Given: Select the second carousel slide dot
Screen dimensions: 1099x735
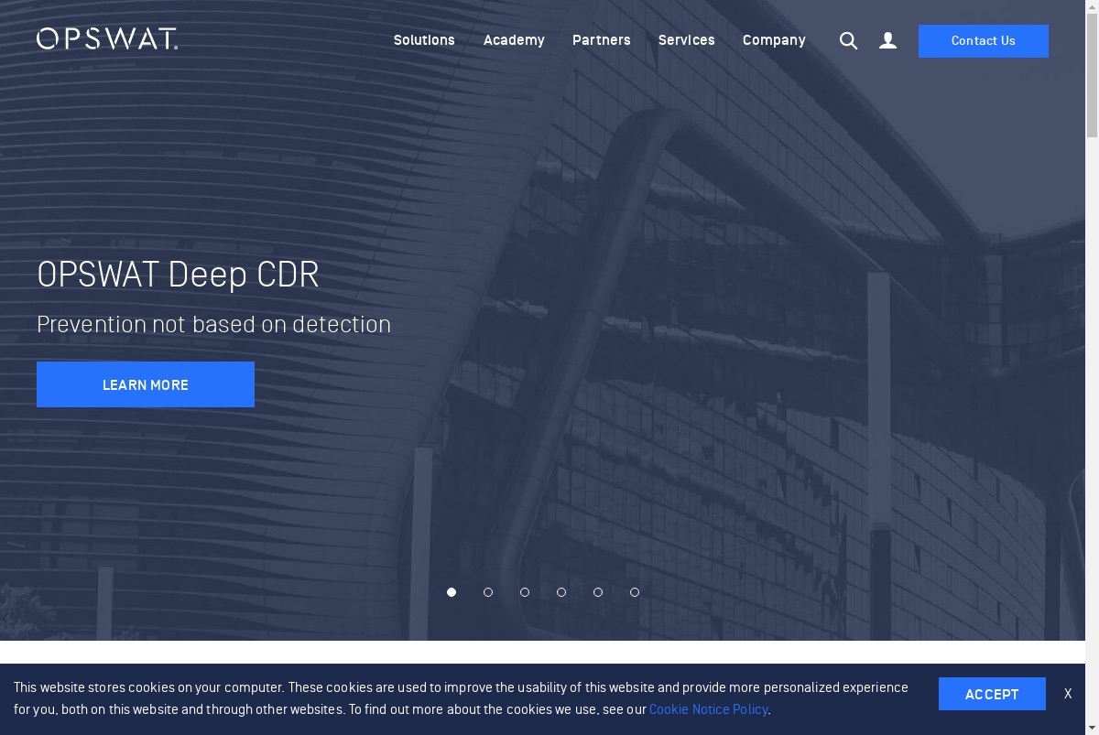Looking at the screenshot, I should point(488,592).
